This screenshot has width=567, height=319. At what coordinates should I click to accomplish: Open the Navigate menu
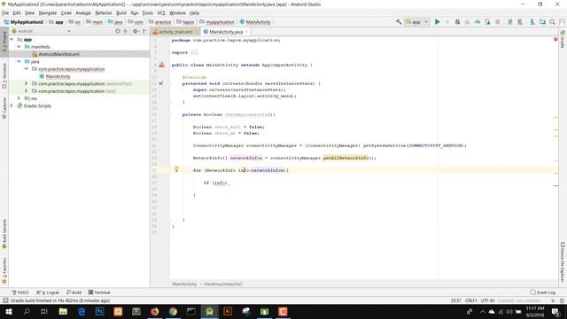(x=48, y=13)
